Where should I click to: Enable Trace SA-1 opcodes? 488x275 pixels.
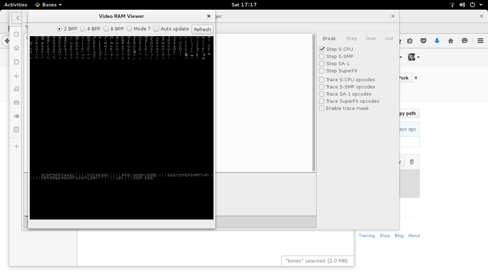point(345,94)
